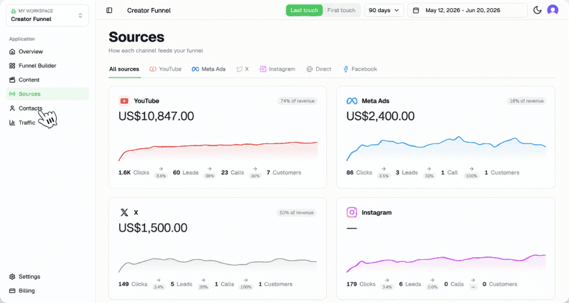This screenshot has height=303, width=569.
Task: Click the workspace building icon
Action: coord(13,11)
